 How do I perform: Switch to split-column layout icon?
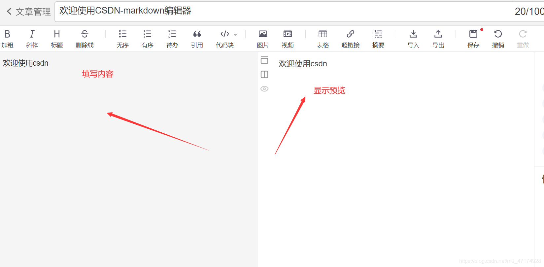[x=264, y=75]
